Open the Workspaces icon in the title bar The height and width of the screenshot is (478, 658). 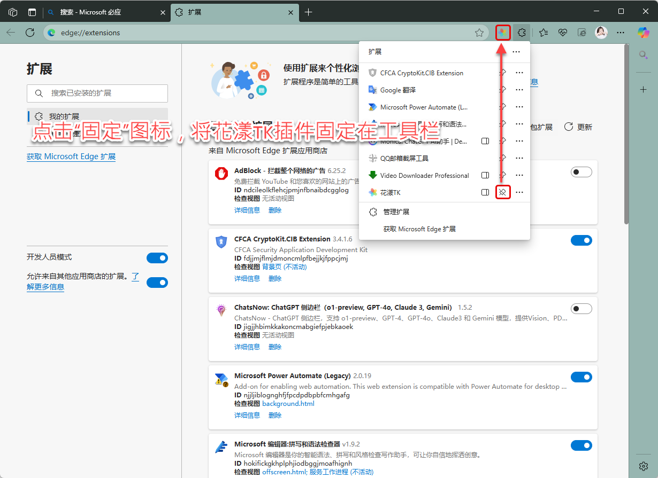(x=13, y=12)
